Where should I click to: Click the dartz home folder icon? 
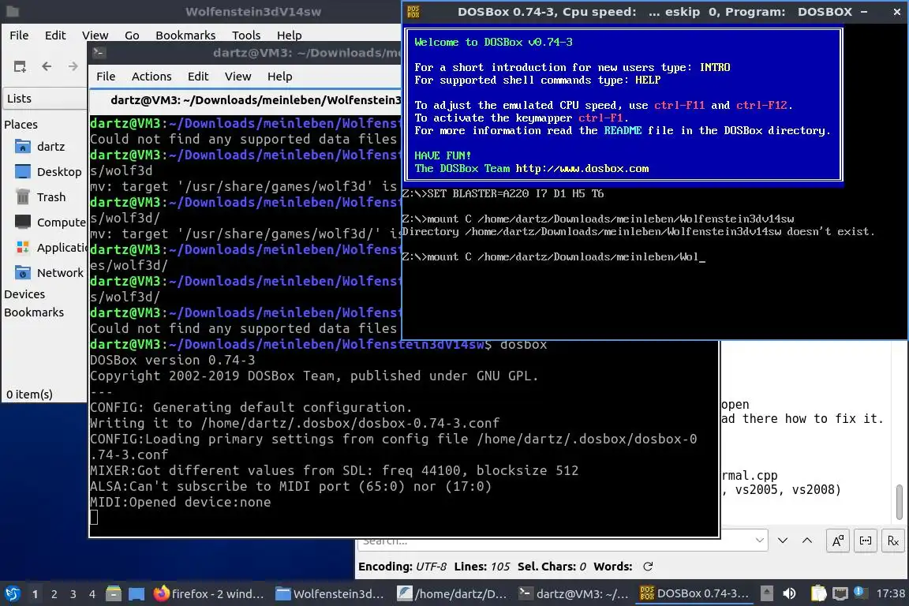click(x=23, y=146)
